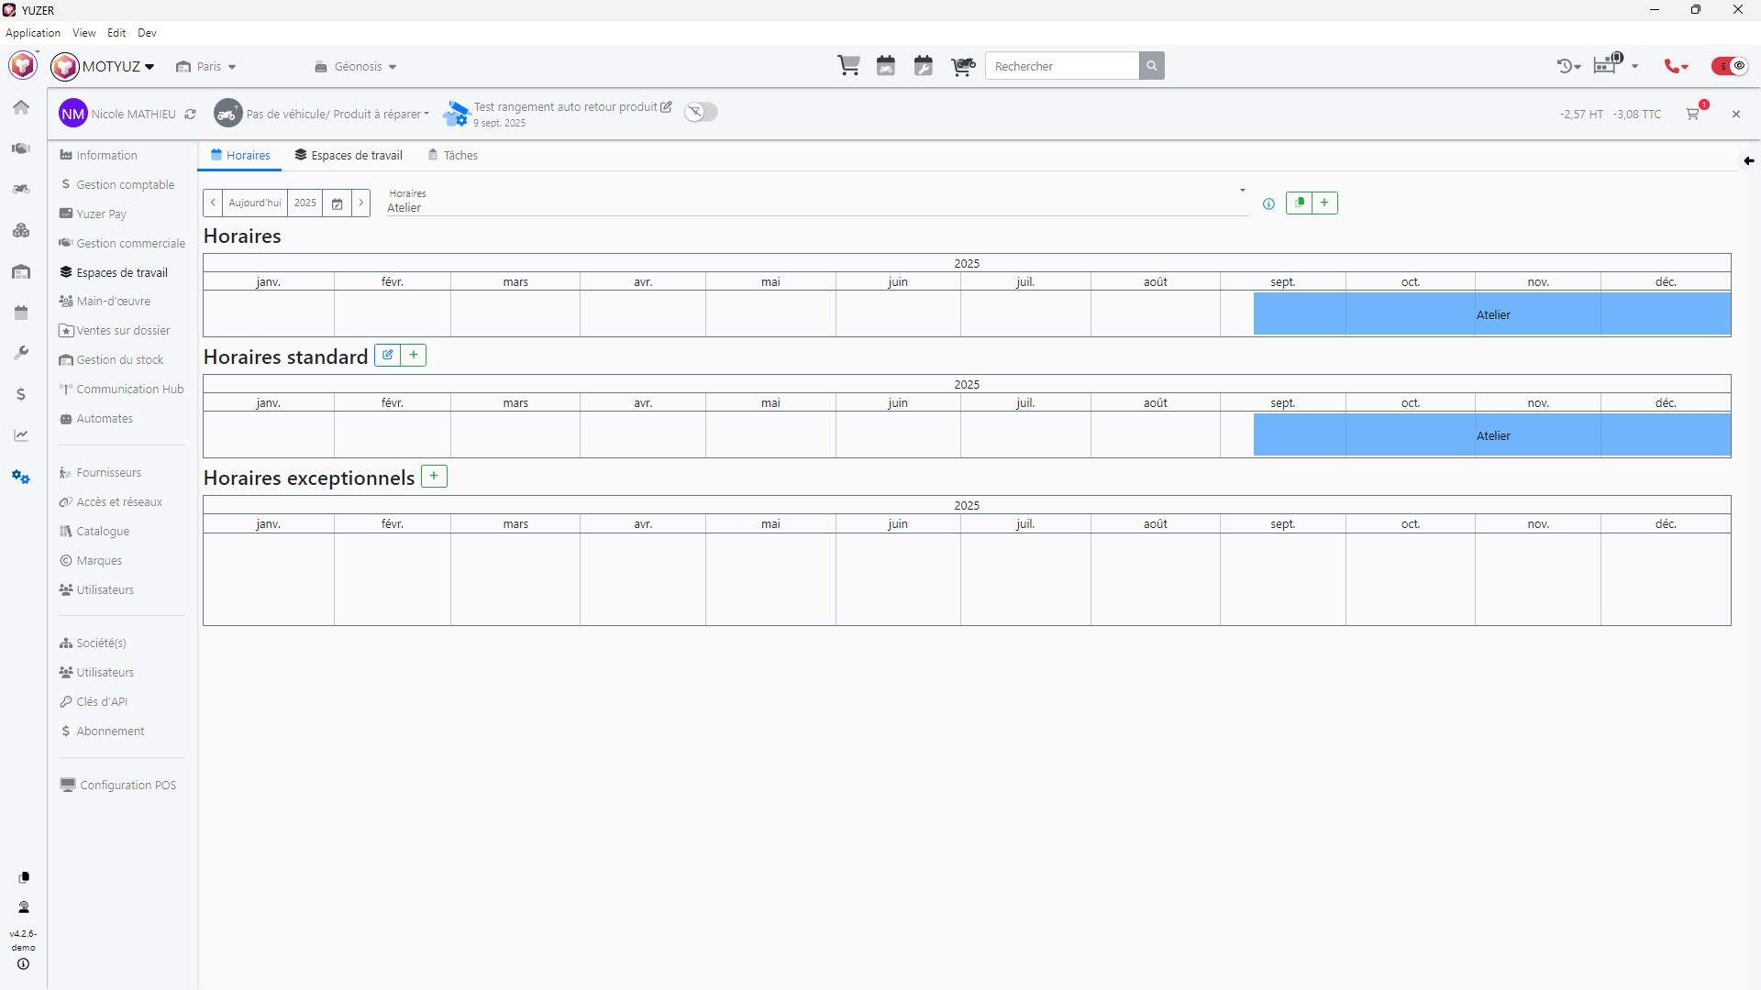This screenshot has width=1761, height=990.
Task: Click the blue Atelier bar in Horaires standard
Action: pyautogui.click(x=1492, y=435)
